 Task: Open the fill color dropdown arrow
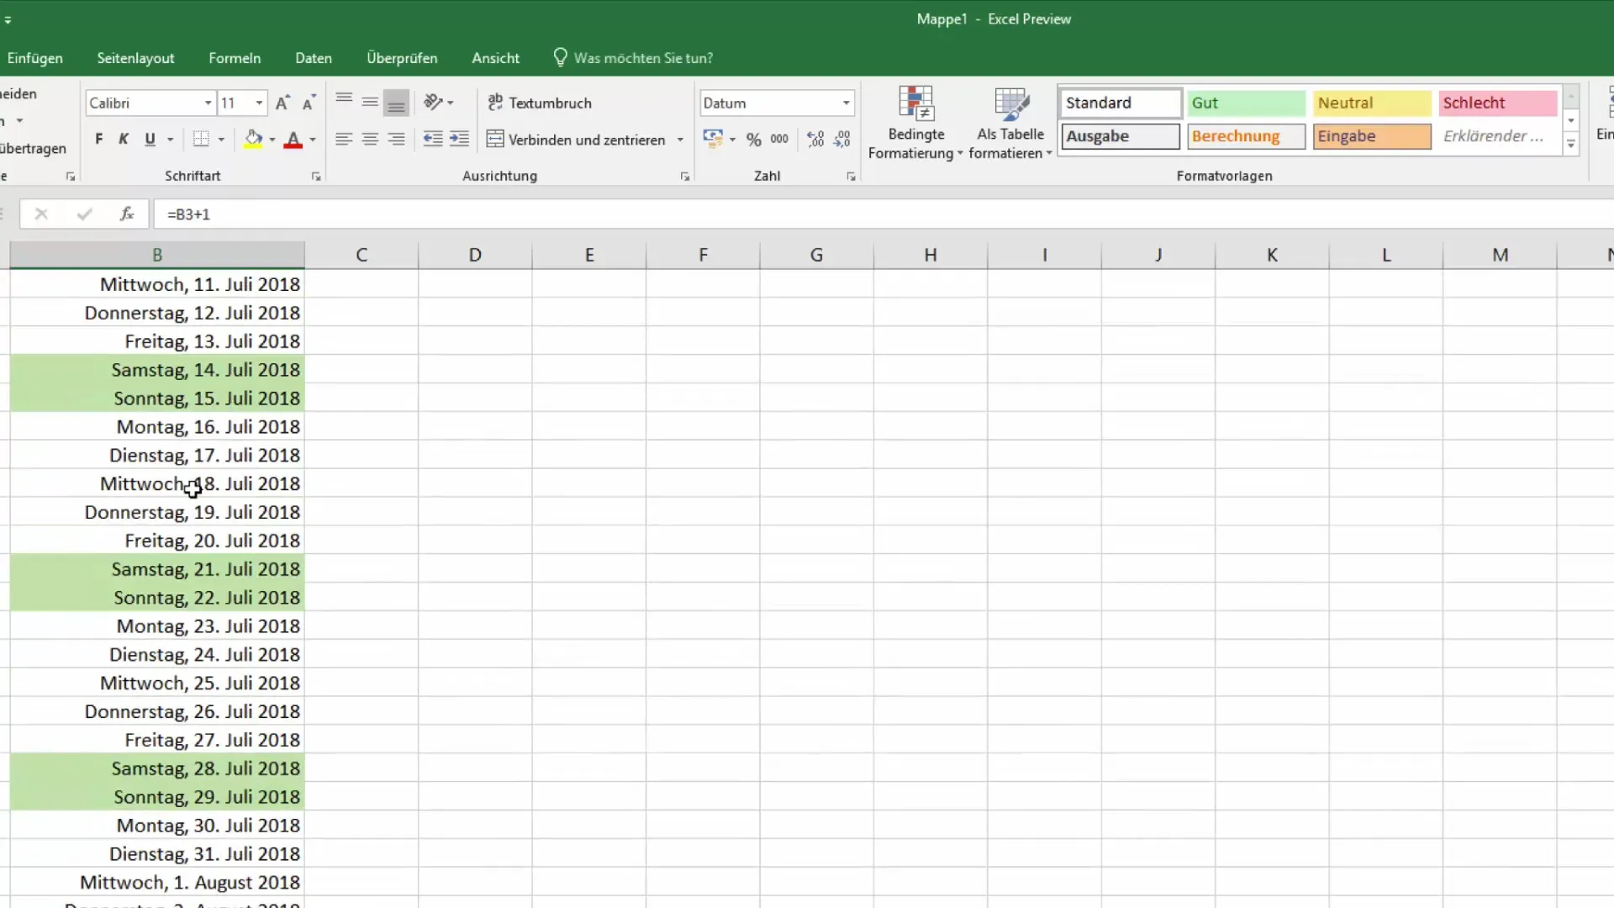272,140
